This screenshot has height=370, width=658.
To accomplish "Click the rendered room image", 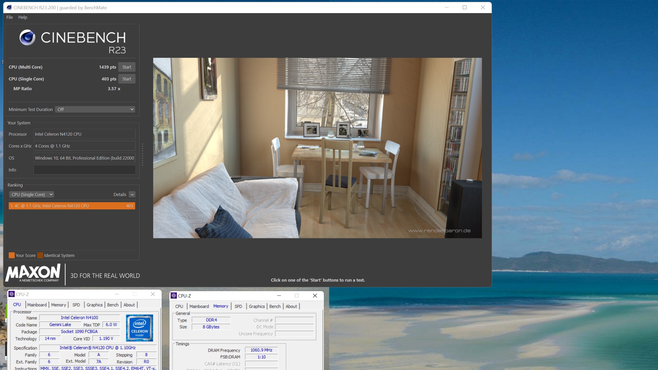I will click(317, 148).
